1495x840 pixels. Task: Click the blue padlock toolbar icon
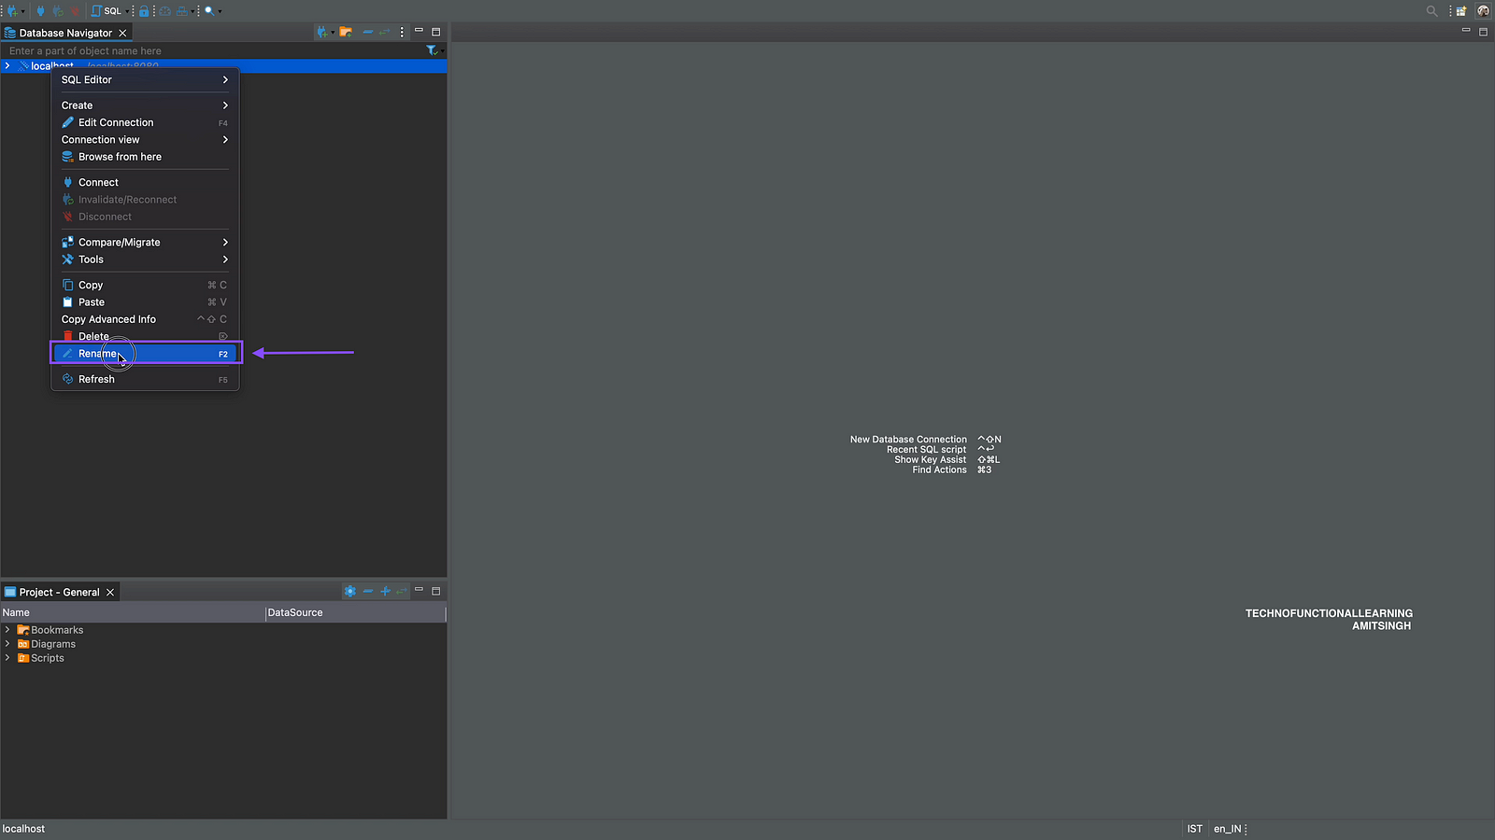click(144, 11)
